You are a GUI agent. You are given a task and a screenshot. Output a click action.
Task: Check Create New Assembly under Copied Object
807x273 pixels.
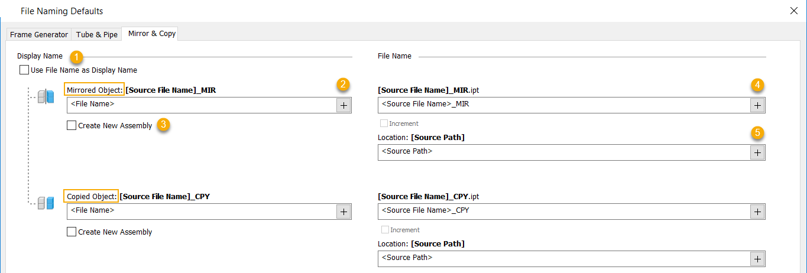coord(72,232)
